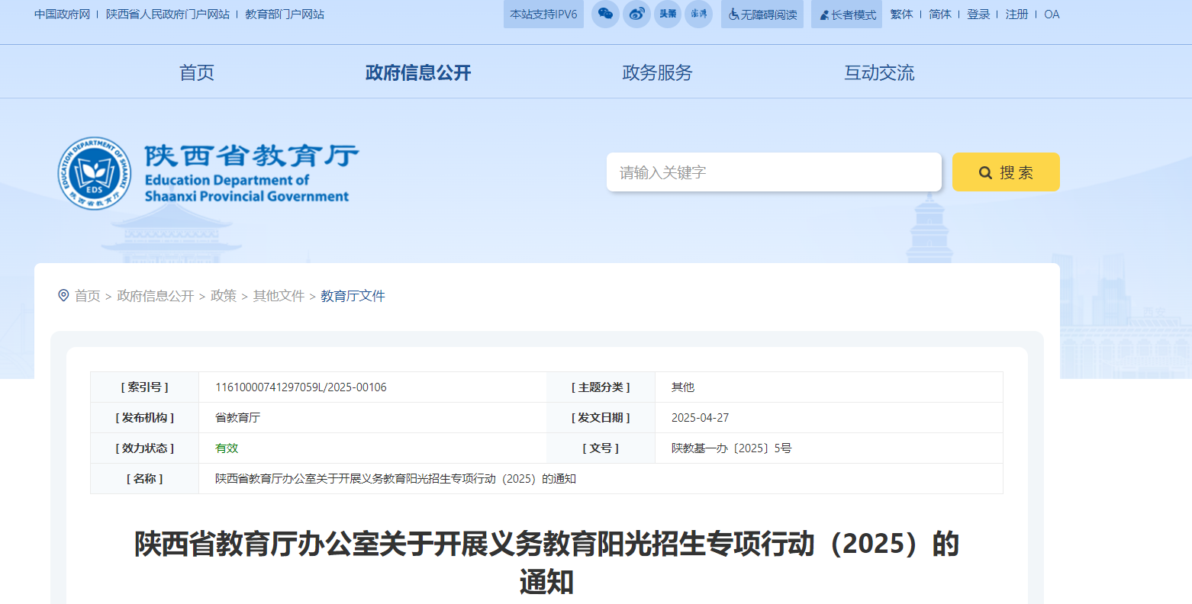This screenshot has height=604, width=1192.
Task: Switch to 繁体 traditional Chinese
Action: [x=901, y=14]
